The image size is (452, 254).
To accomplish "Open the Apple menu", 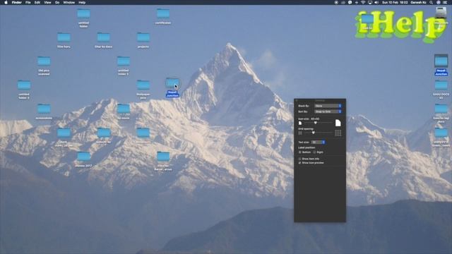I will point(6,2).
